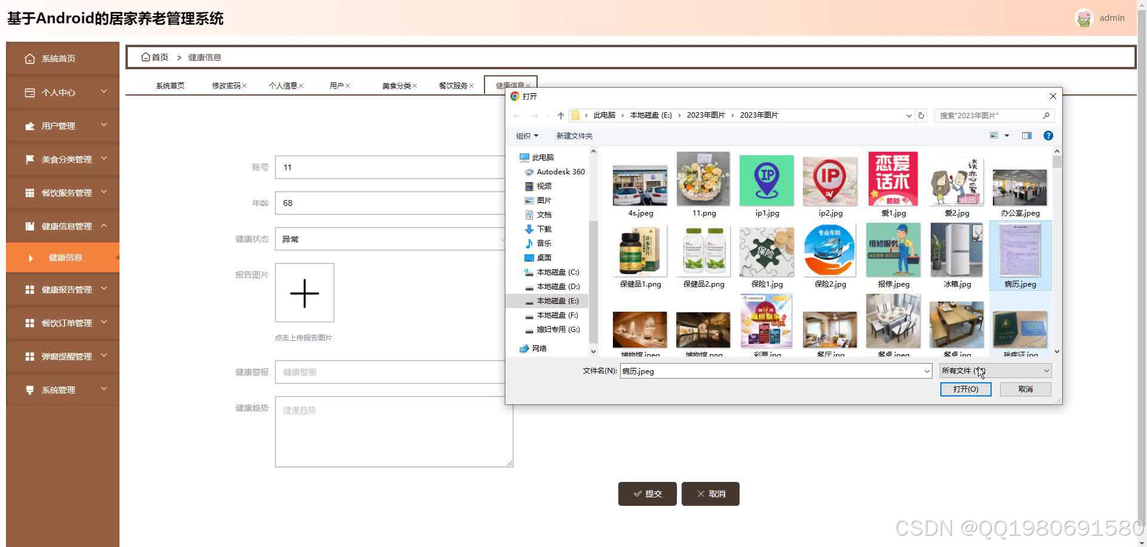The width and height of the screenshot is (1147, 547).
Task: Click the back navigation arrow in the dialog
Action: click(517, 115)
